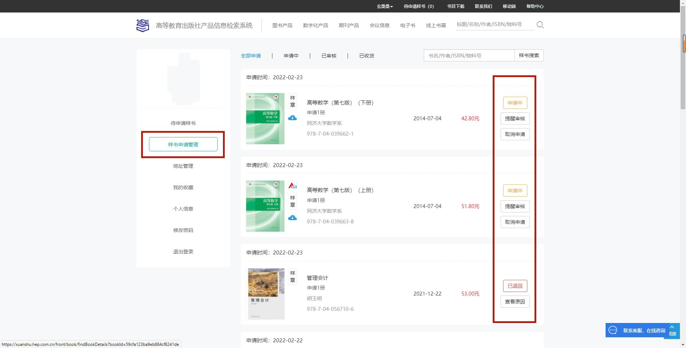Click the 样章 icon next to 管理会计
Viewport: 686px width, 348px height.
[x=292, y=277]
